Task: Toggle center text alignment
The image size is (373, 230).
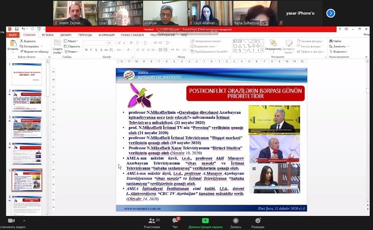Action: click(143, 50)
